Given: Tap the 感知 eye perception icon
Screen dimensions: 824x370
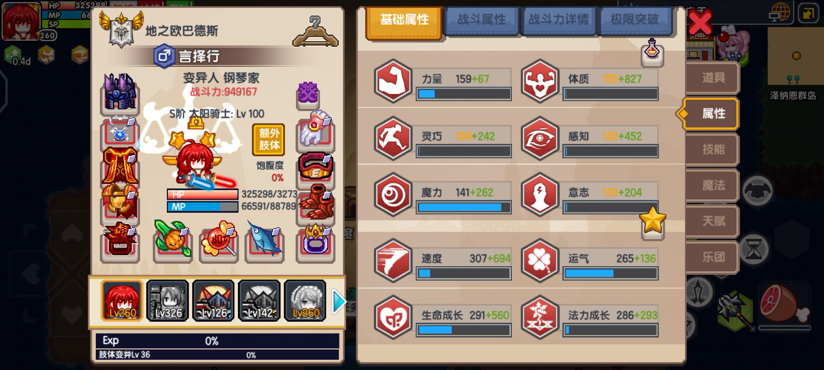Looking at the screenshot, I should tap(539, 138).
